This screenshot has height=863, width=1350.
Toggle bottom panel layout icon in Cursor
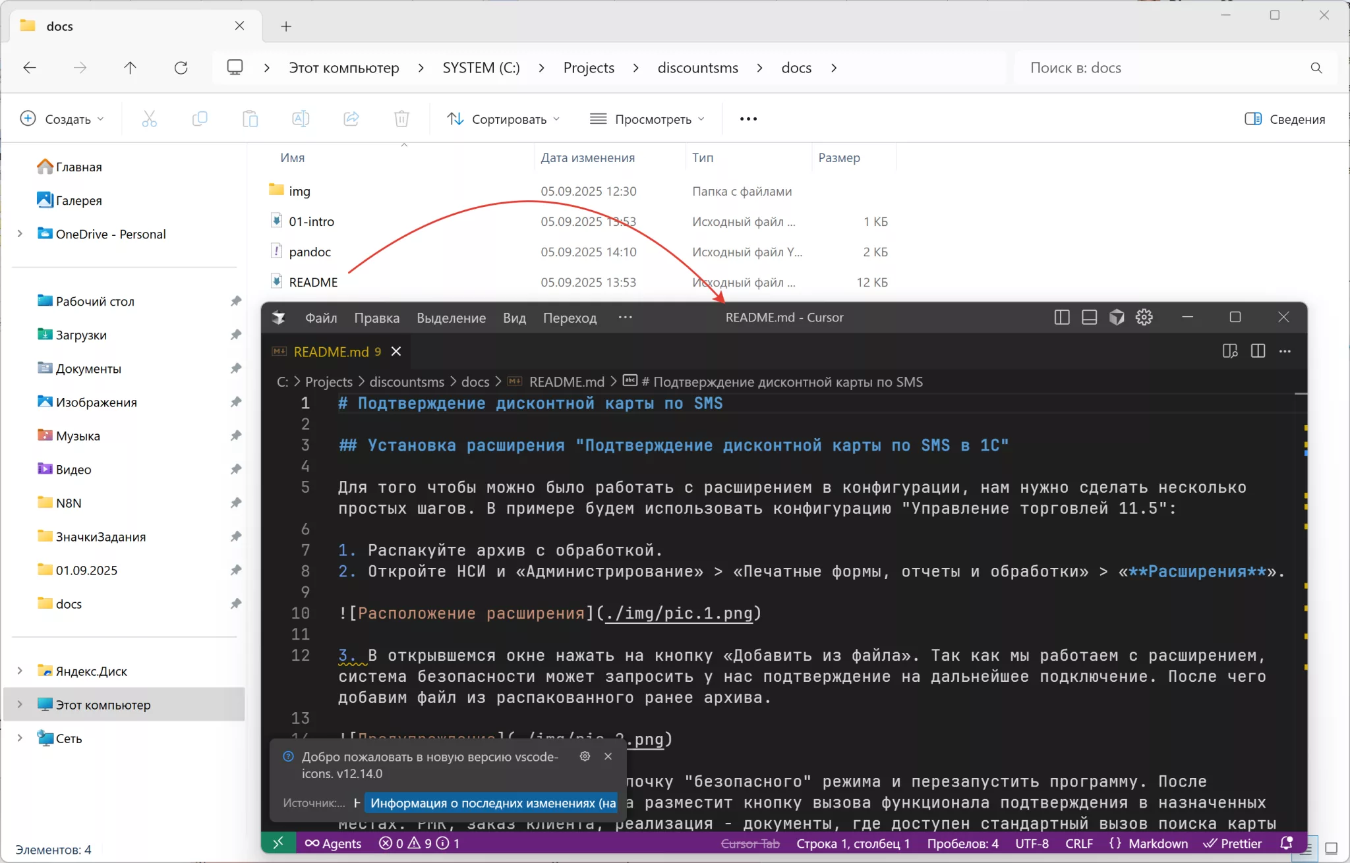[1089, 318]
